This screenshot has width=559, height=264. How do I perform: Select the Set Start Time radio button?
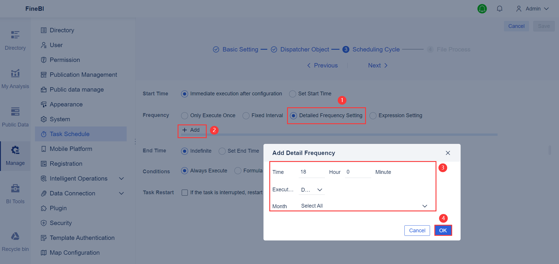tap(292, 94)
